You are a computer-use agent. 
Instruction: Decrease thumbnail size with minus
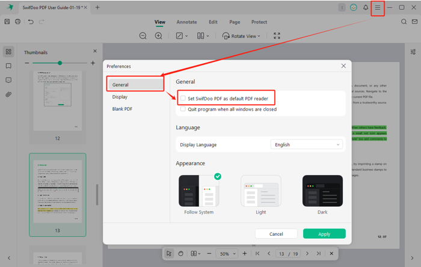tap(27, 63)
